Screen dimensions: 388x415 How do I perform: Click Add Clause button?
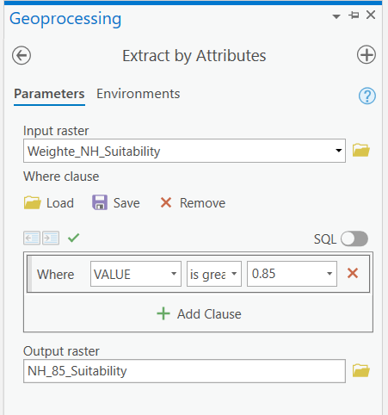pos(199,313)
